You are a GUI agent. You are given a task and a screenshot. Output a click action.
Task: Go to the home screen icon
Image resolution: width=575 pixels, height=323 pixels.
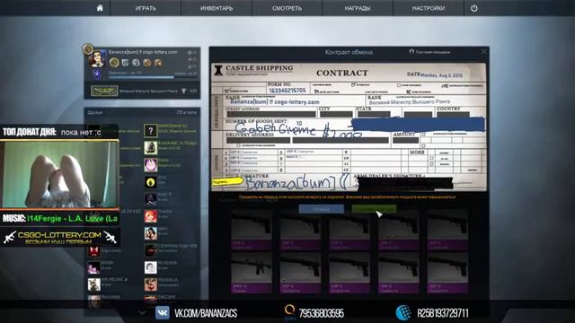coord(100,8)
